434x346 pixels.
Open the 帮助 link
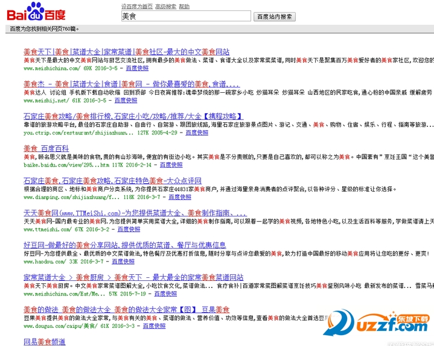click(184, 6)
